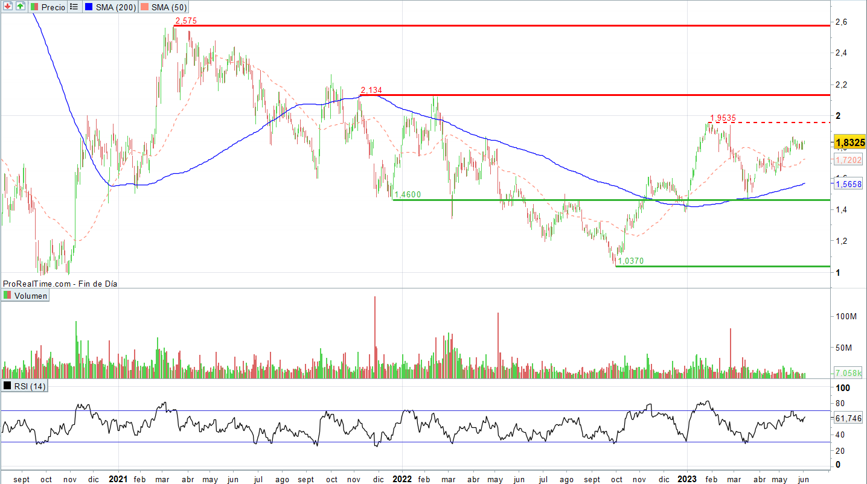Viewport: 867px width, 484px height.
Task: Select the 1,7202 SMA 50 value tag
Action: [849, 160]
